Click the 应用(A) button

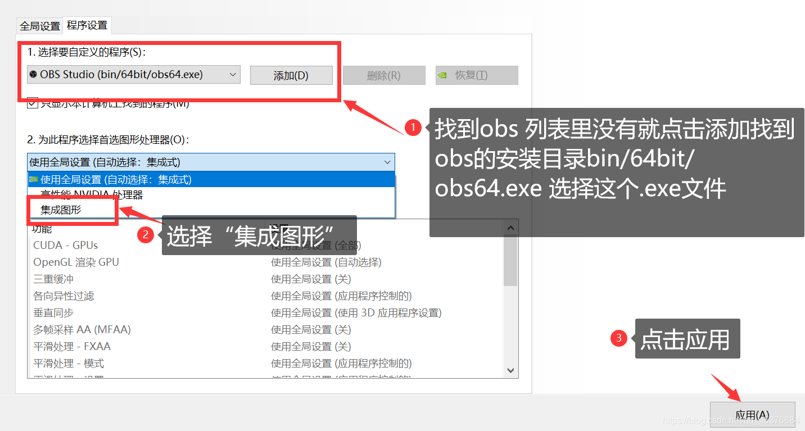pyautogui.click(x=753, y=415)
